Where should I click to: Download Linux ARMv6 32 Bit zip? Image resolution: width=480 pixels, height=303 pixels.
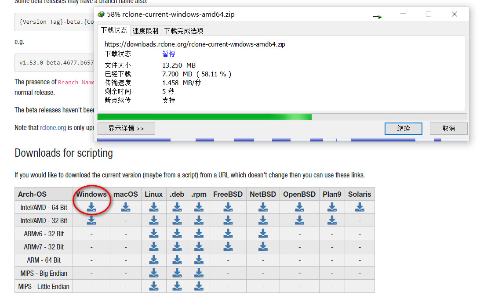(x=154, y=234)
